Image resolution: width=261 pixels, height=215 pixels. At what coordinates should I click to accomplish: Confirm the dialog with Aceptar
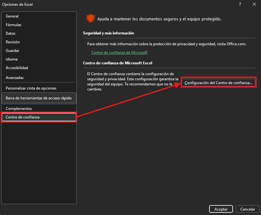[x=221, y=209]
